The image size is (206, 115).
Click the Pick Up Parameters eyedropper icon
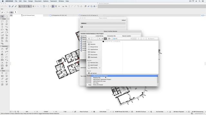click(x=13, y=6)
